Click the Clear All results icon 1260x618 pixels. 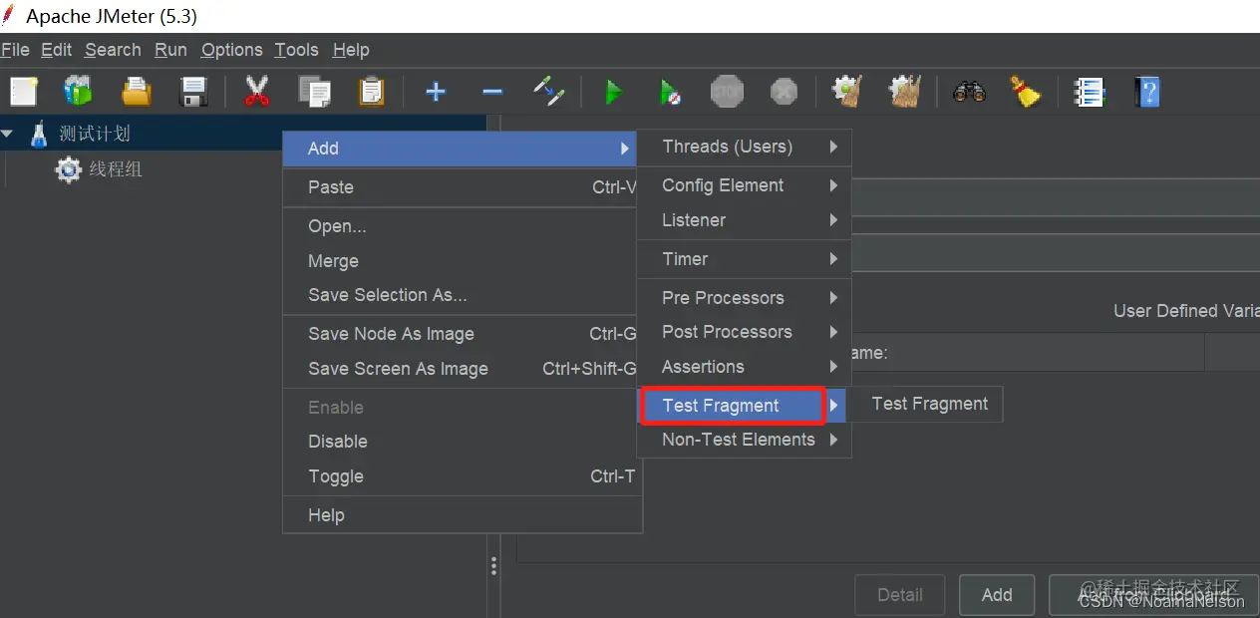905,93
